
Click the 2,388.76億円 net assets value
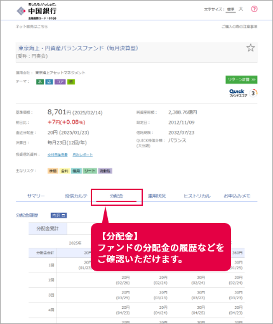(183, 112)
